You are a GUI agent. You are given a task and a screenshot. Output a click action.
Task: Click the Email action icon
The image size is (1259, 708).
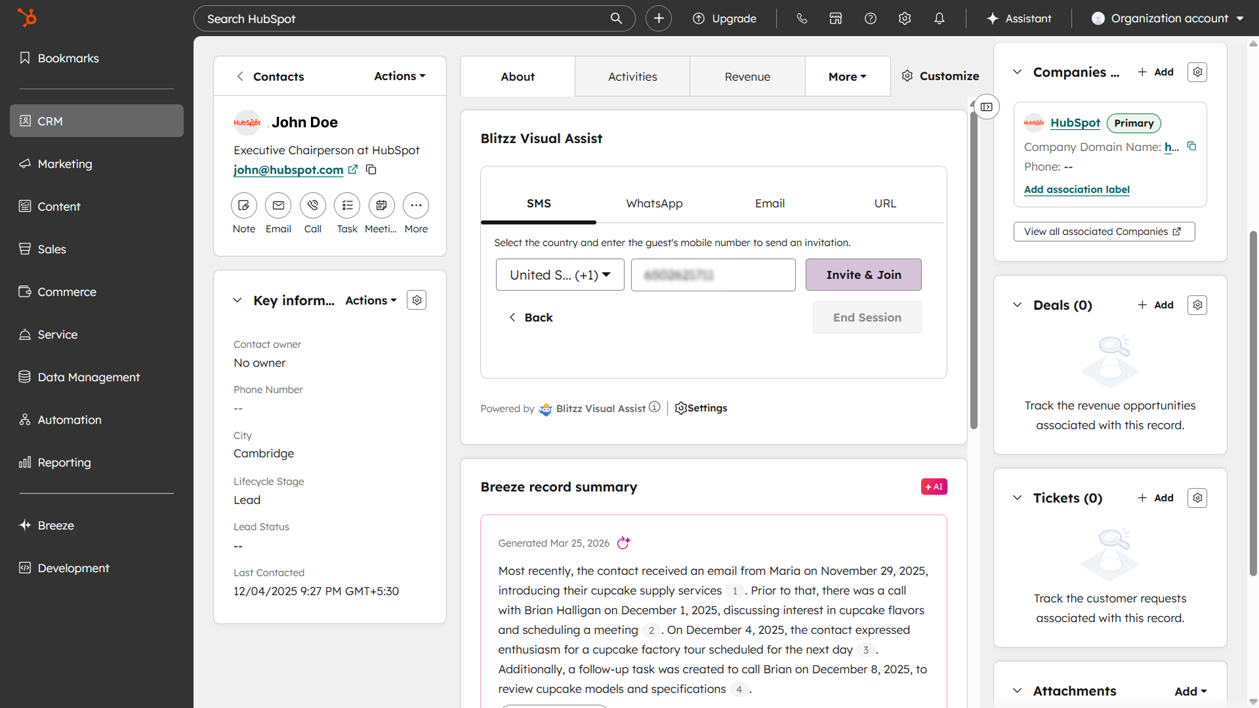click(278, 205)
